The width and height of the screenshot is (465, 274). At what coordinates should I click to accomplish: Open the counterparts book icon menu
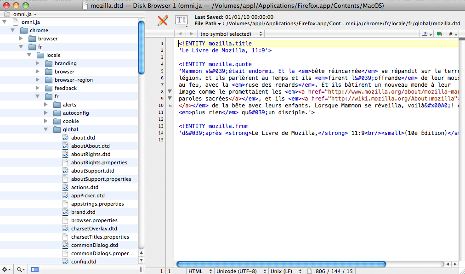[426, 34]
